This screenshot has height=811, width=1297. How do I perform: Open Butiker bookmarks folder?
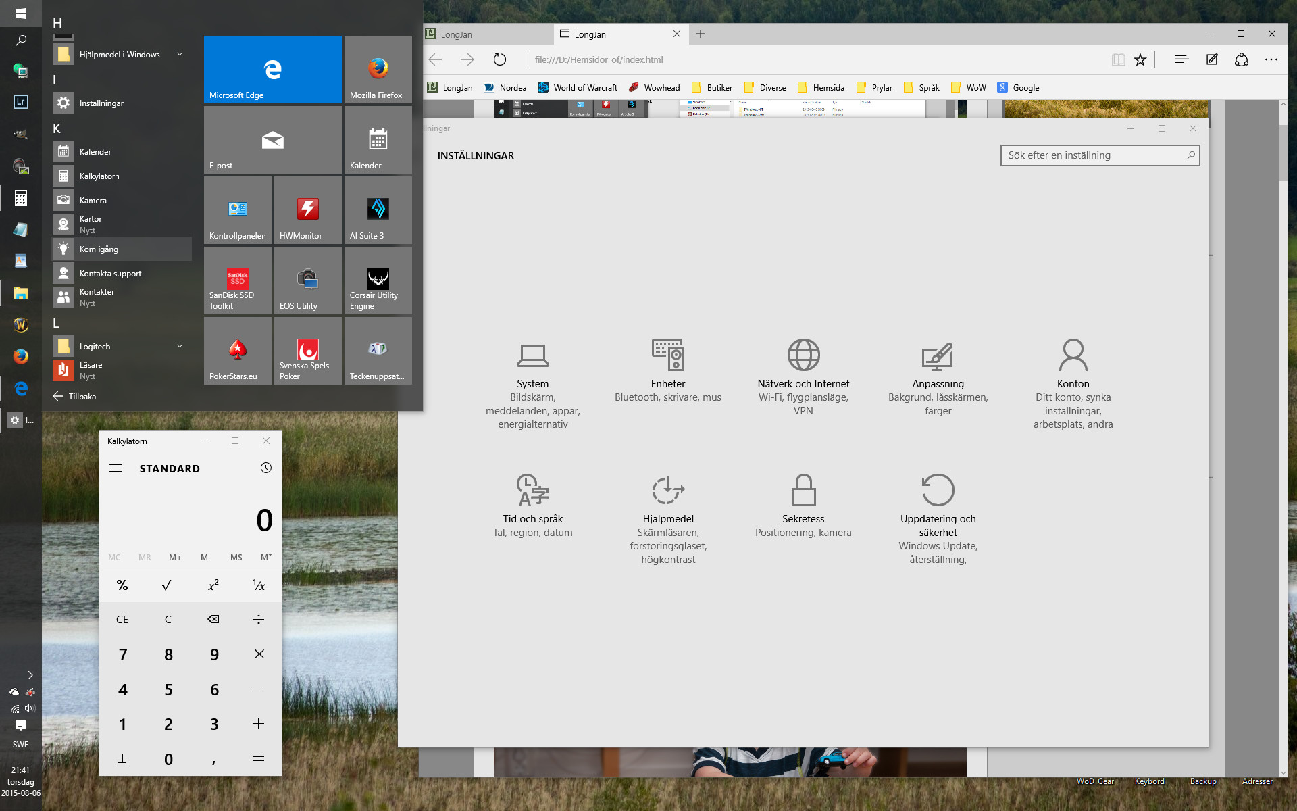(712, 87)
